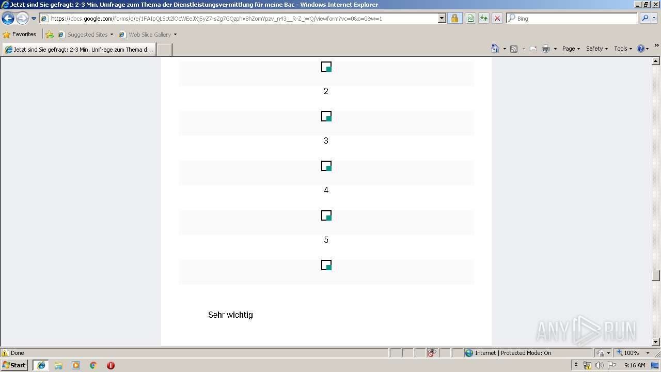Select the radio option below number 3

(326, 166)
